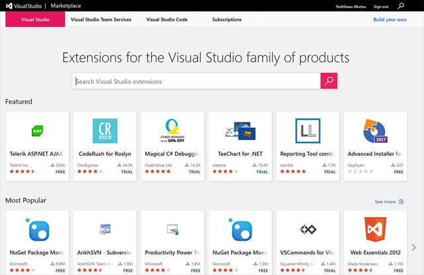Open the VSCommands for Visual Studio icon
Image resolution: width=424 pixels, height=275 pixels.
click(x=307, y=229)
